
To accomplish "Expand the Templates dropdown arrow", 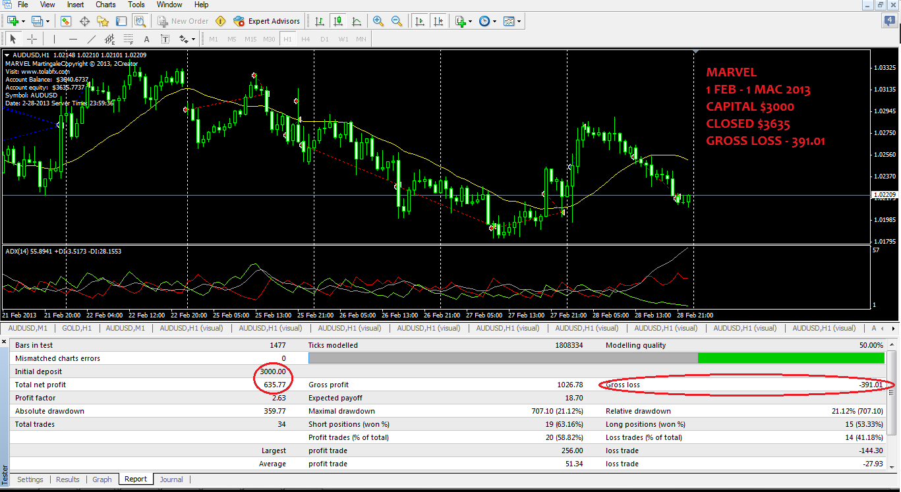I will pyautogui.click(x=519, y=21).
